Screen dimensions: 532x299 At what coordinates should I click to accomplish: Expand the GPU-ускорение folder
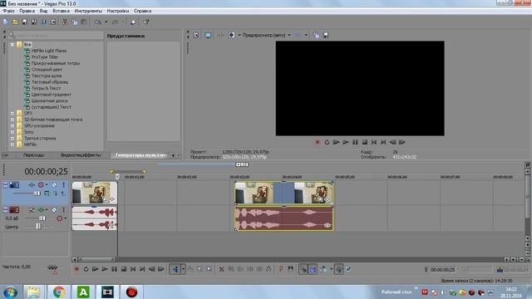pyautogui.click(x=12, y=125)
